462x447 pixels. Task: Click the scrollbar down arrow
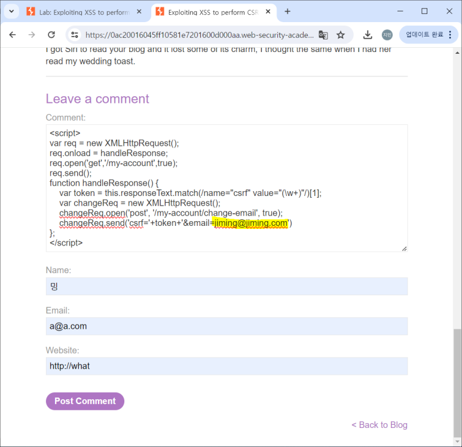457,442
